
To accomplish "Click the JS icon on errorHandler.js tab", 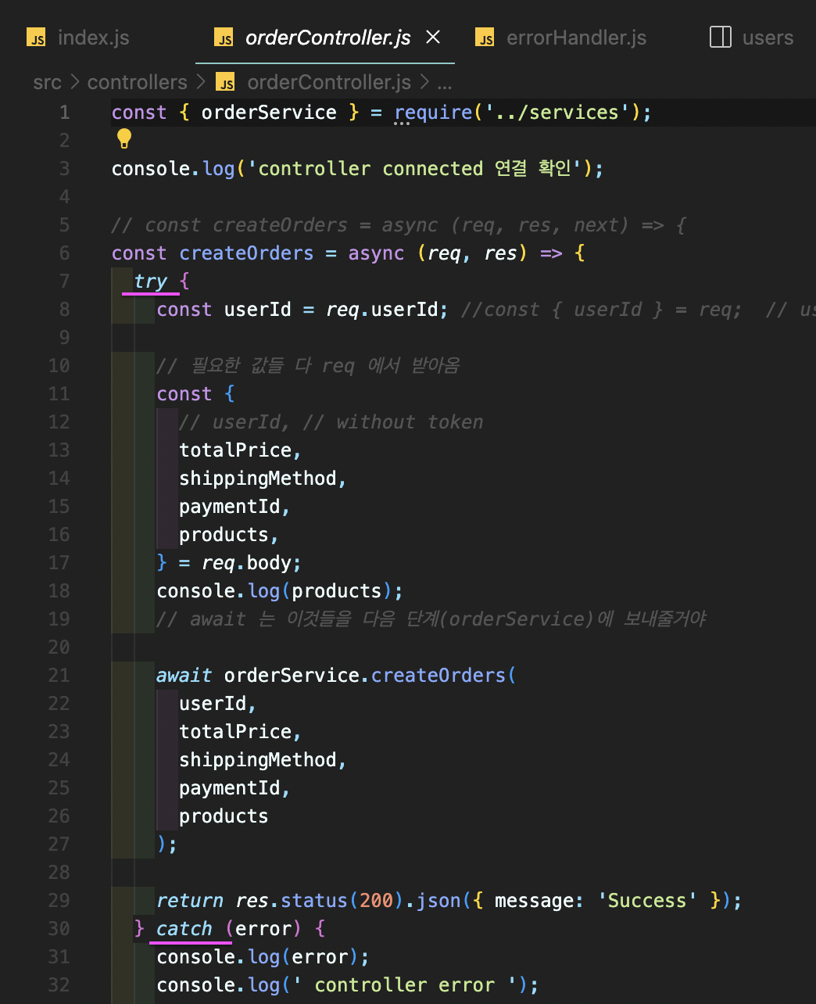I will coord(485,38).
